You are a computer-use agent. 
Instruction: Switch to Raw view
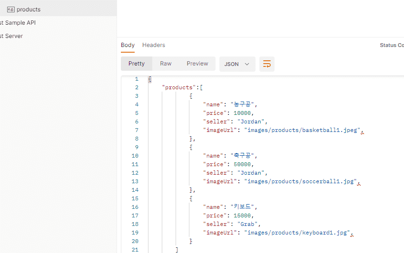(x=166, y=64)
